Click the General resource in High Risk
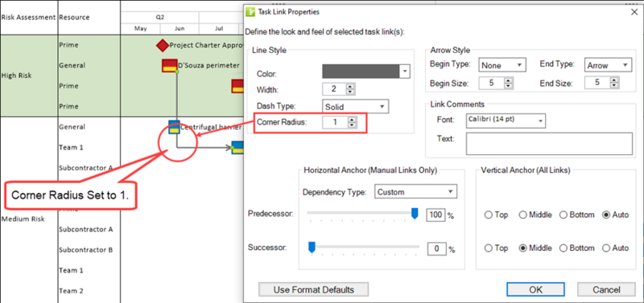Screen dimensions: 644x303 72,65
